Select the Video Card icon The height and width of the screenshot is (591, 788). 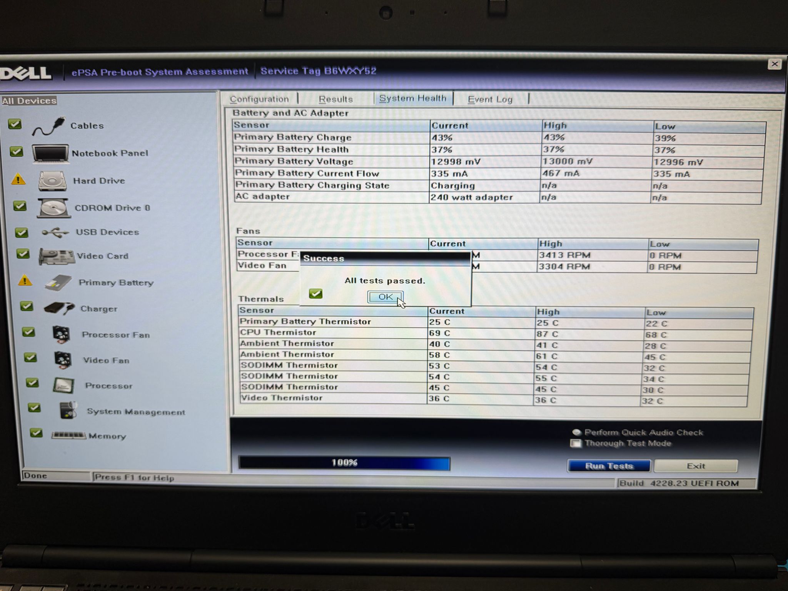57,257
